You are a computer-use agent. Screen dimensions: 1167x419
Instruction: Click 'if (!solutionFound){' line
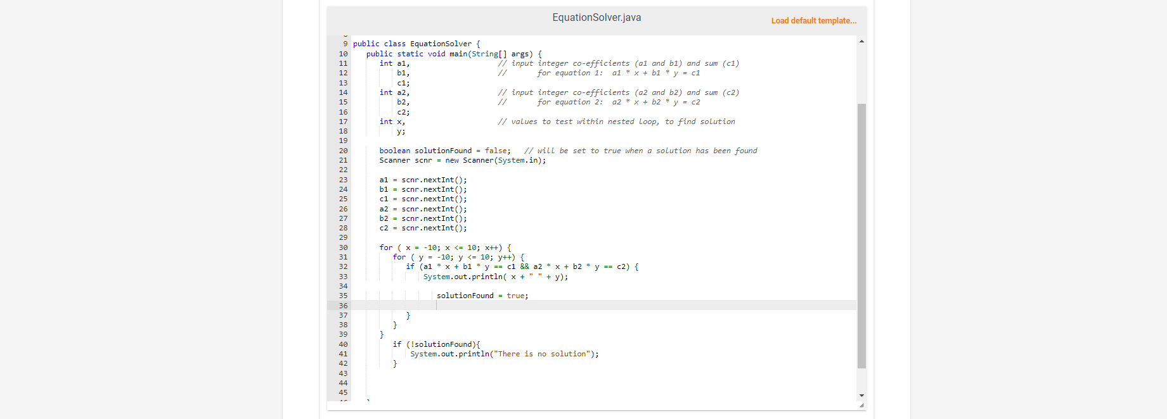coord(437,344)
